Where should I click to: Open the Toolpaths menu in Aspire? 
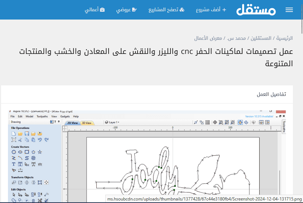coord(42,117)
